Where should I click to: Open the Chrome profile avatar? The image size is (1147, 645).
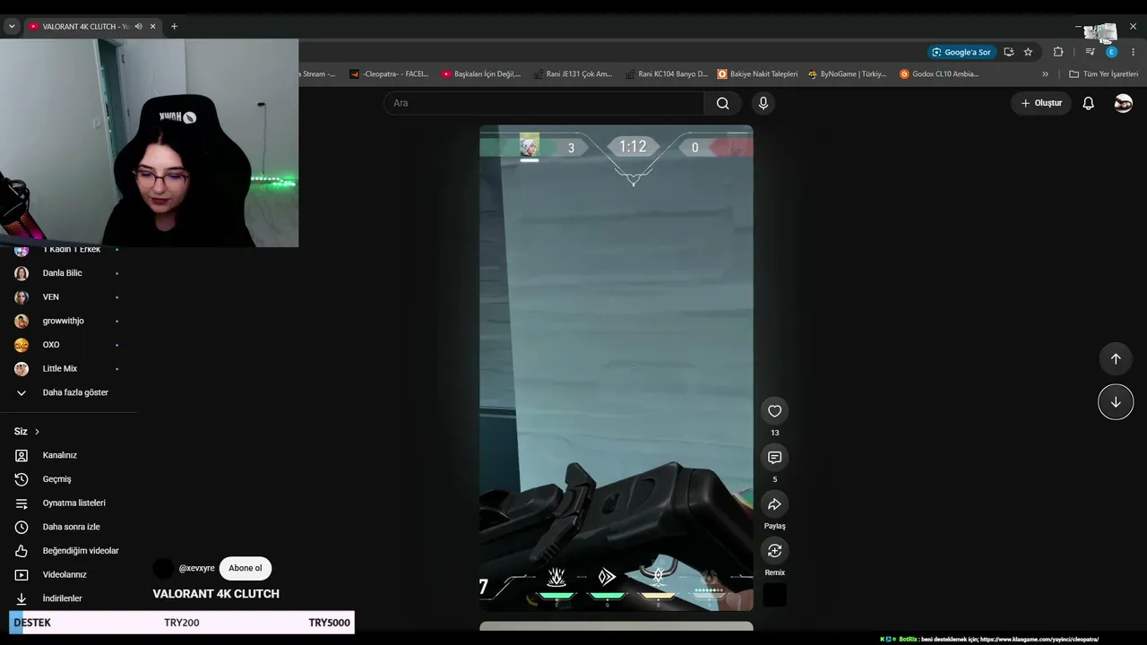[1111, 52]
